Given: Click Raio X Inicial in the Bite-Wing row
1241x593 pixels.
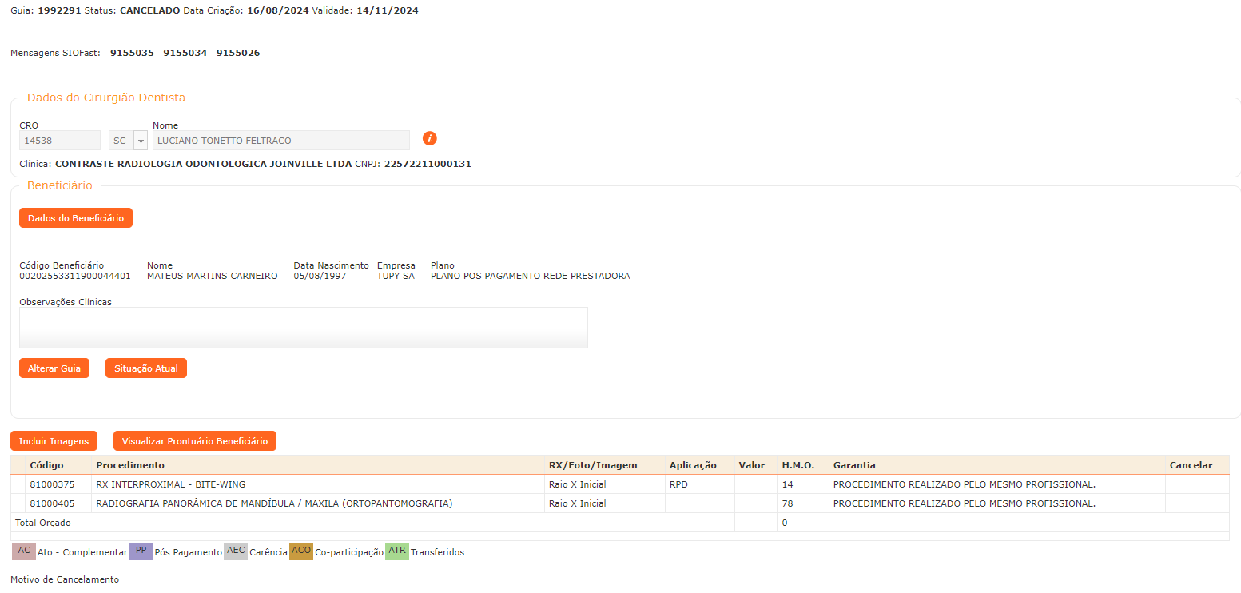Looking at the screenshot, I should (577, 484).
